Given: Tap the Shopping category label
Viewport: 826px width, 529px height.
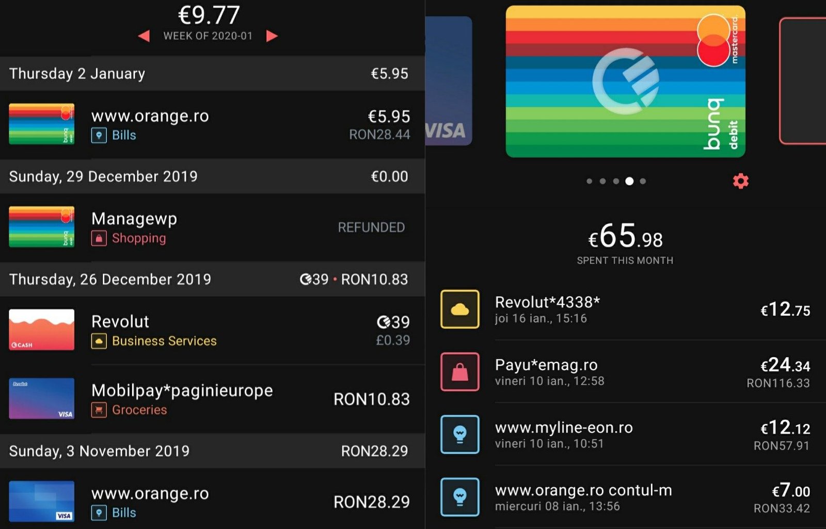Looking at the screenshot, I should (x=139, y=238).
